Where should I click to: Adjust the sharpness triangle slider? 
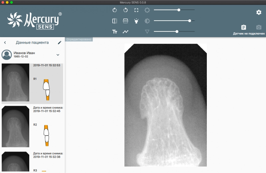click(x=177, y=31)
